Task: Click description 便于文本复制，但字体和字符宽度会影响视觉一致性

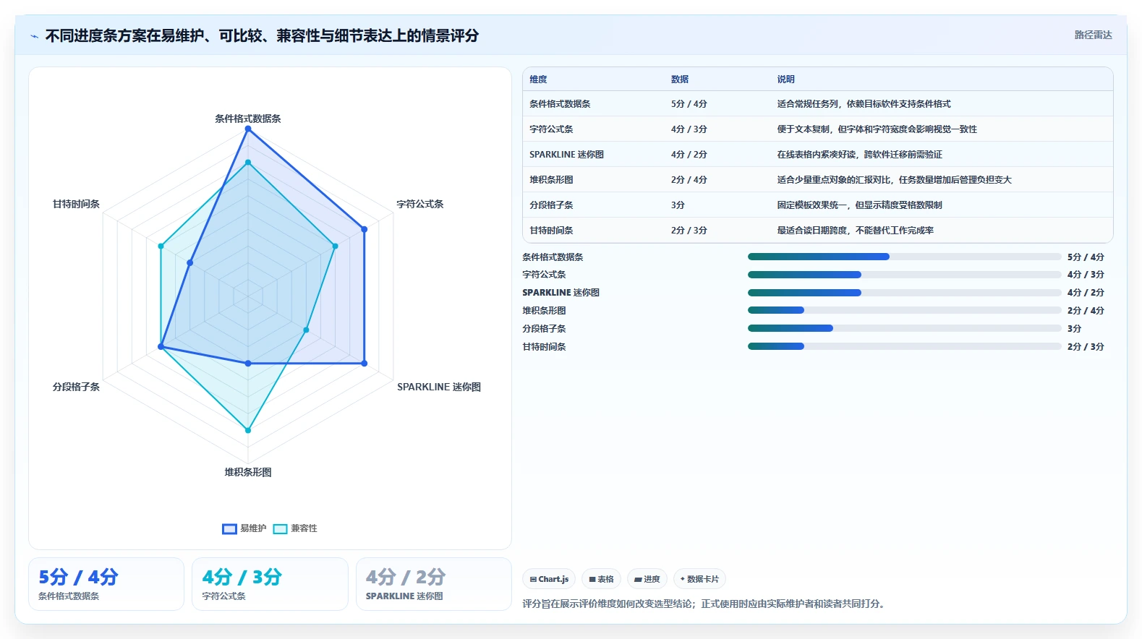Action: [x=877, y=129]
